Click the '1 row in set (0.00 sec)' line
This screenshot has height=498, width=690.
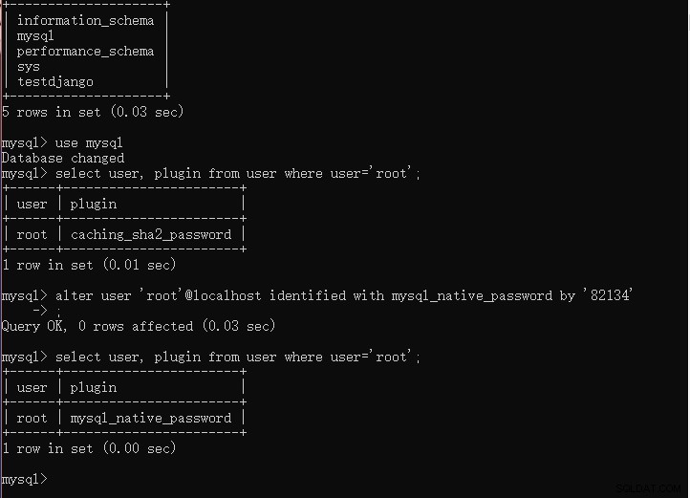89,448
